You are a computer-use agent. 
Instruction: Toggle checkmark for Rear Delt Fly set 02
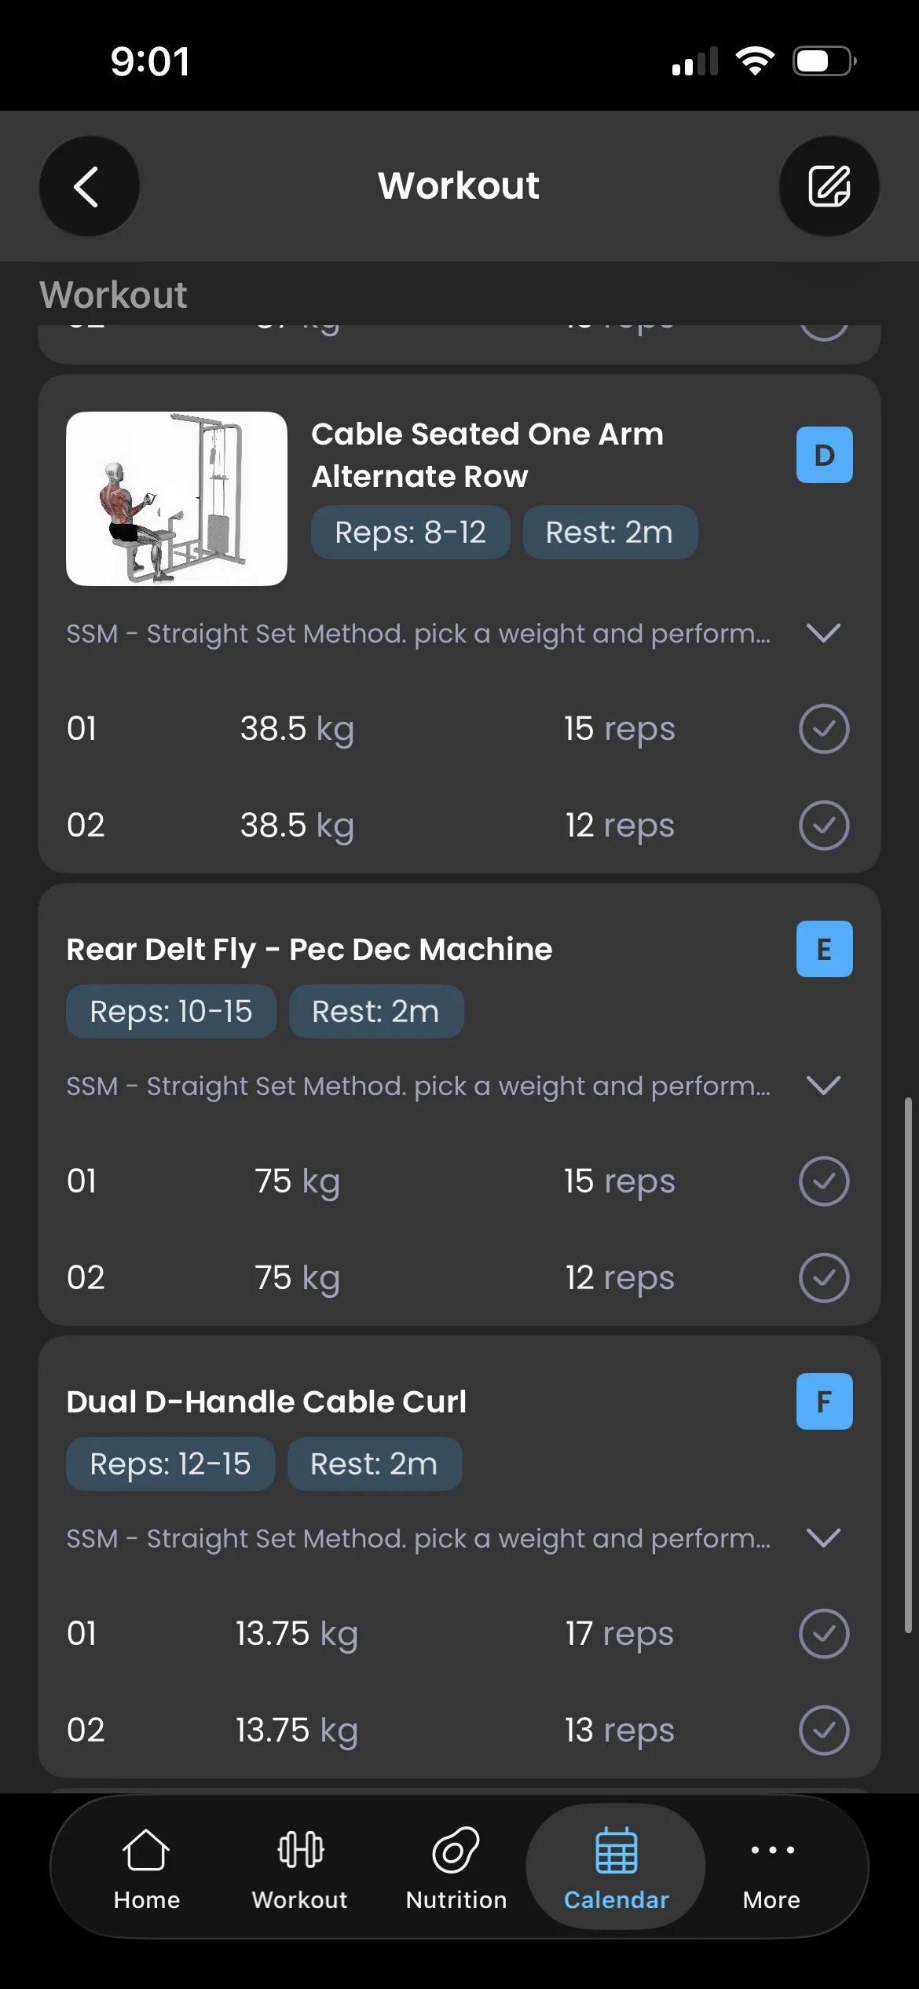[x=824, y=1278]
